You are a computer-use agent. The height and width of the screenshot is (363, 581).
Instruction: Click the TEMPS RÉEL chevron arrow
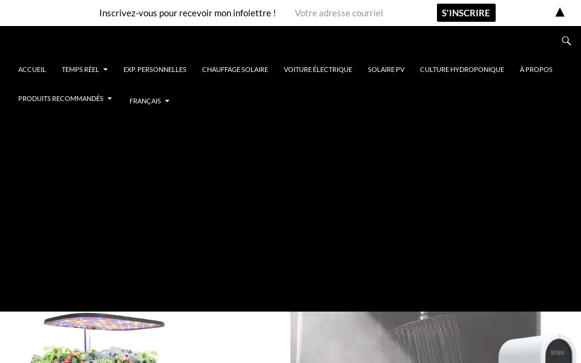[x=105, y=70]
